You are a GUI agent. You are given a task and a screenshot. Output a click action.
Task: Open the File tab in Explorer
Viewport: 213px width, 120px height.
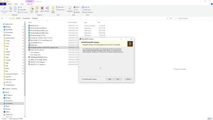point(3,4)
